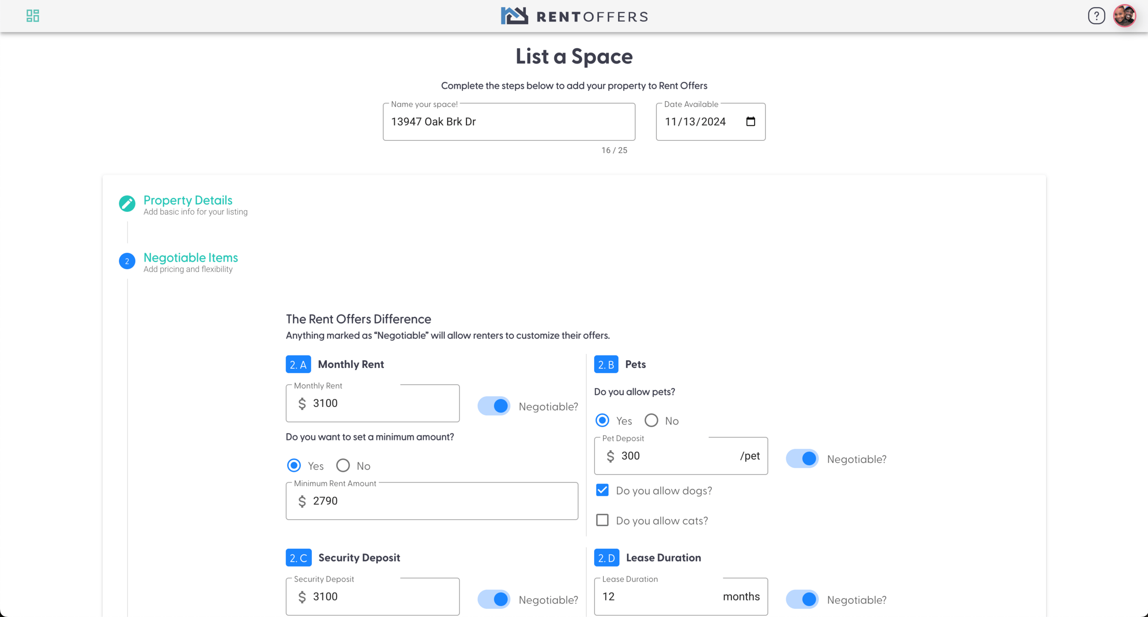Check the 'Do you allow cats?' box

tap(602, 520)
